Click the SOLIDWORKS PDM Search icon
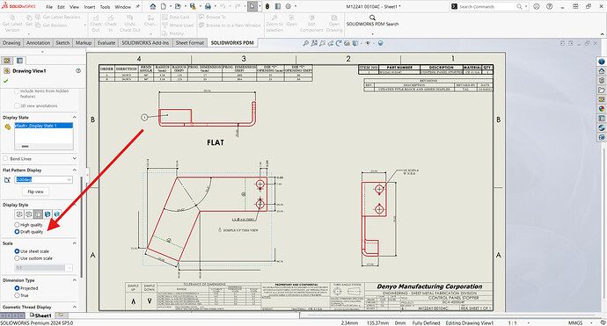Viewport: 607px width, 326px height. coord(372,18)
